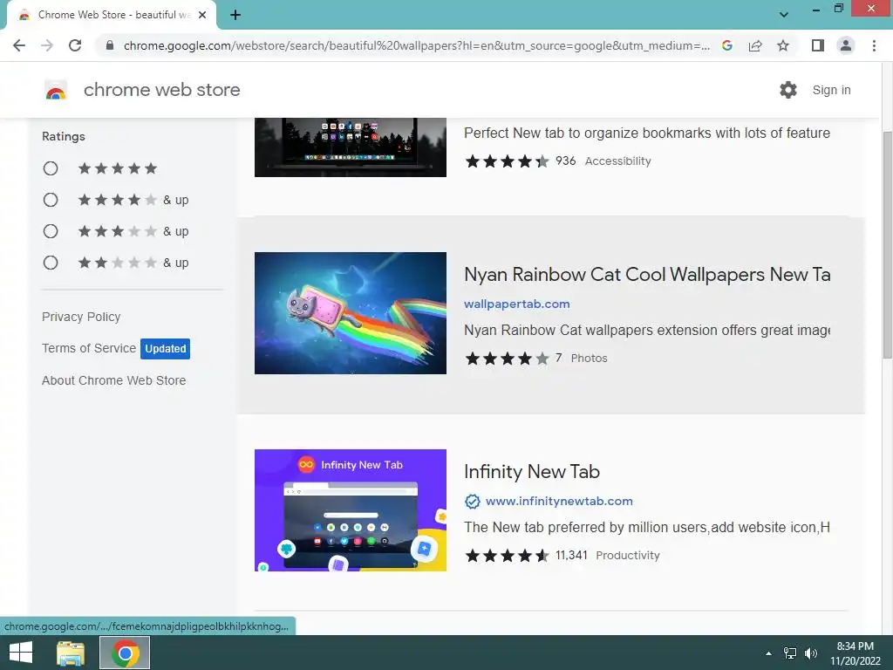
Task: View site information via lock icon
Action: pyautogui.click(x=110, y=45)
